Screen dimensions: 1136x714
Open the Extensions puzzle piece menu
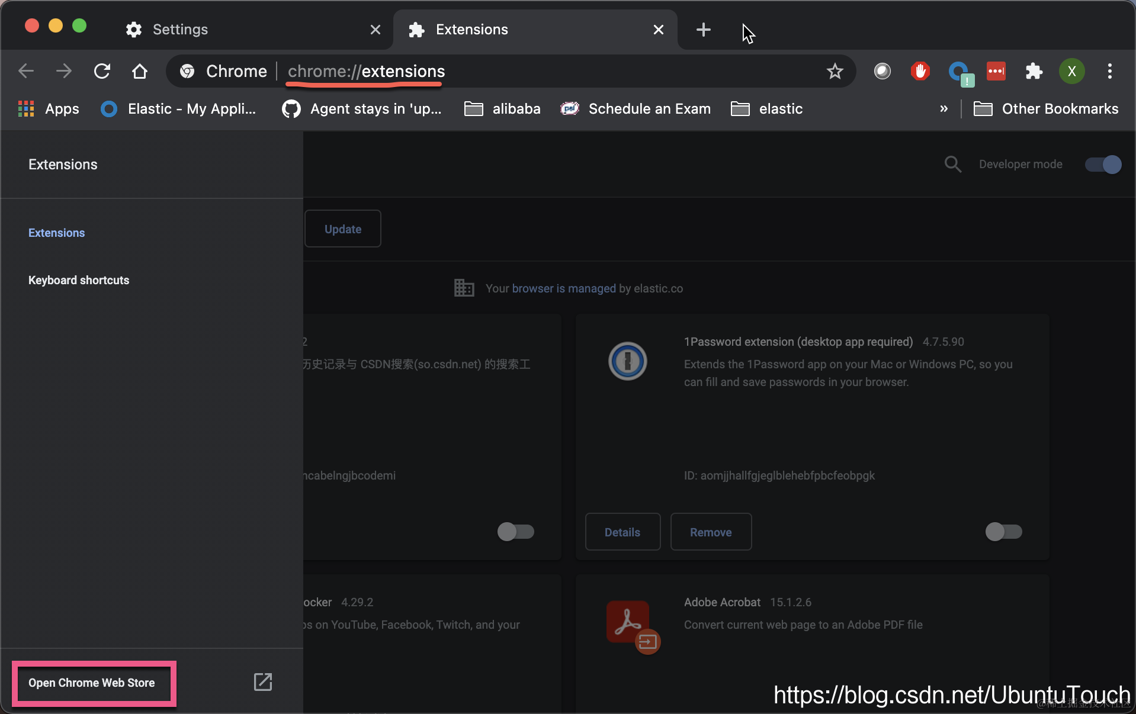(1034, 72)
